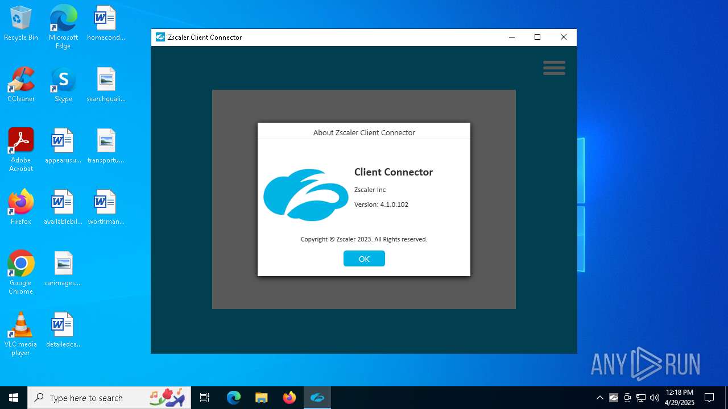Open Recycle Bin desktop icon

pos(21,23)
